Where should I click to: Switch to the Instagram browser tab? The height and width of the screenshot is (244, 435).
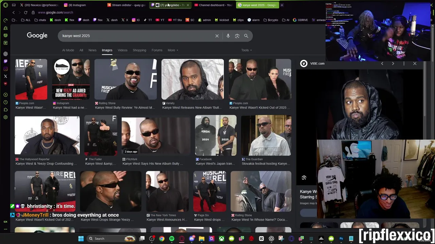83,5
